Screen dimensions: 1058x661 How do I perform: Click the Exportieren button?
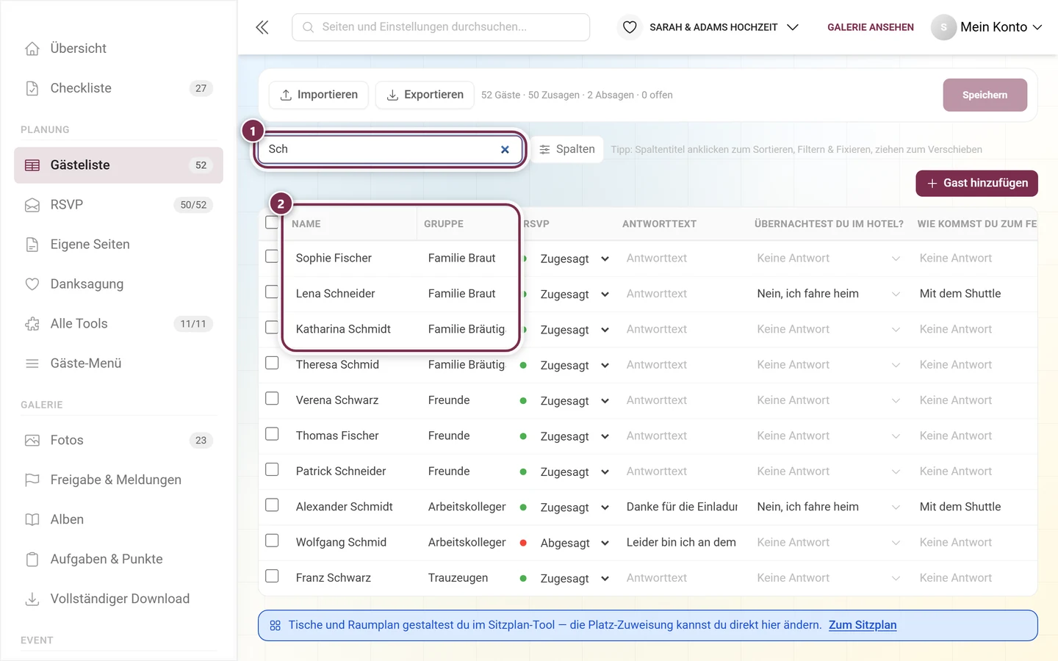tap(425, 95)
